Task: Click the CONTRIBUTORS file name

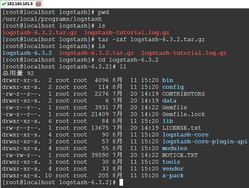Action: pyautogui.click(x=183, y=94)
